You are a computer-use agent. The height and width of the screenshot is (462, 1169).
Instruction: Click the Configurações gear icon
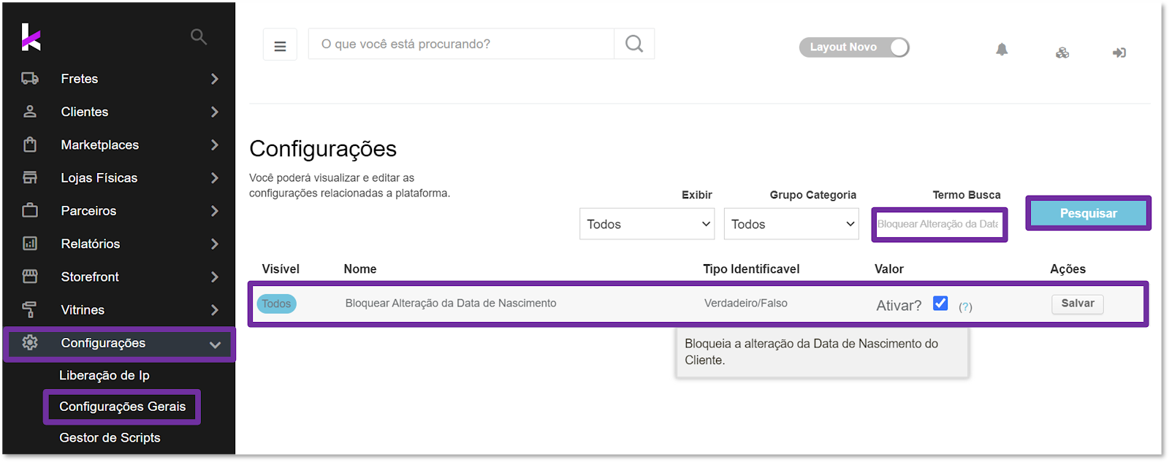click(x=30, y=342)
